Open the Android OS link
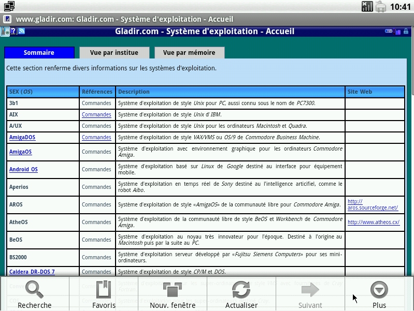The image size is (414, 311). tap(23, 169)
